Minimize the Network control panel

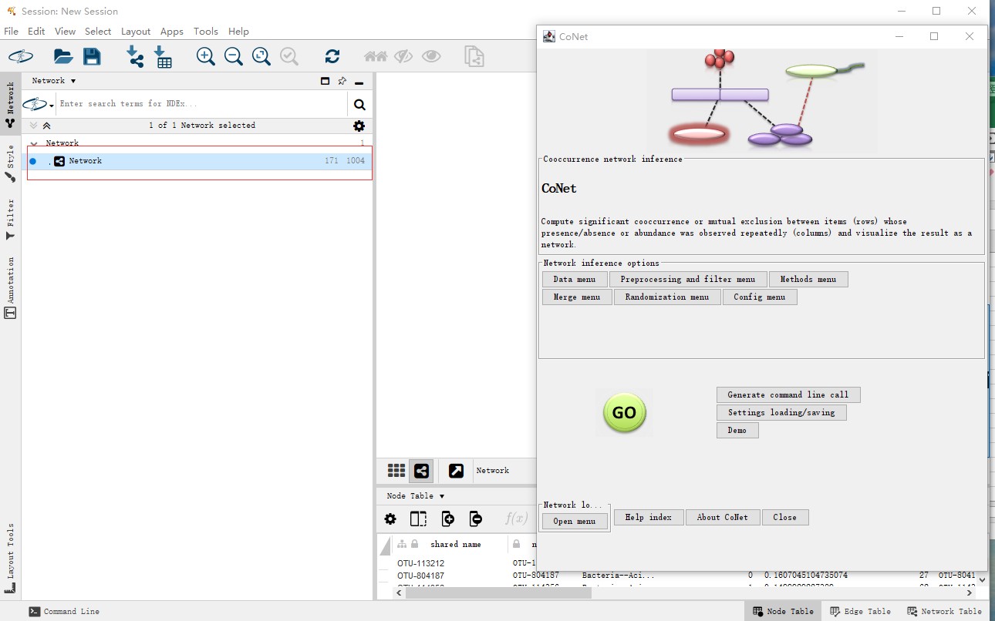click(359, 82)
